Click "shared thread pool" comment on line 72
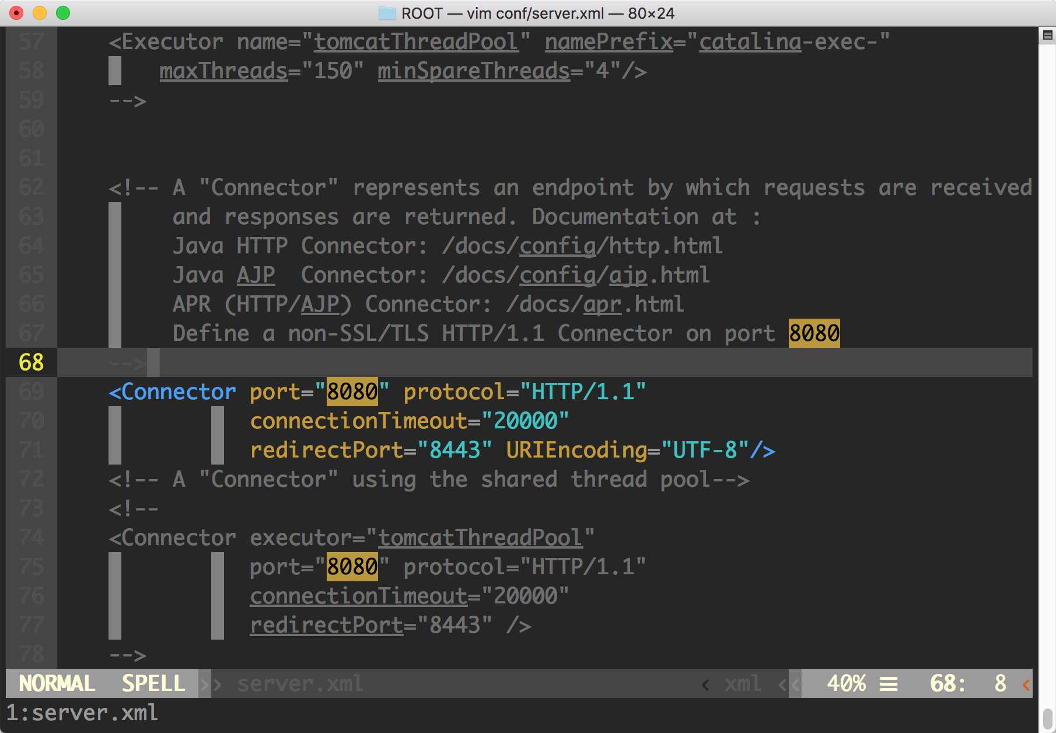The width and height of the screenshot is (1056, 733). point(596,479)
